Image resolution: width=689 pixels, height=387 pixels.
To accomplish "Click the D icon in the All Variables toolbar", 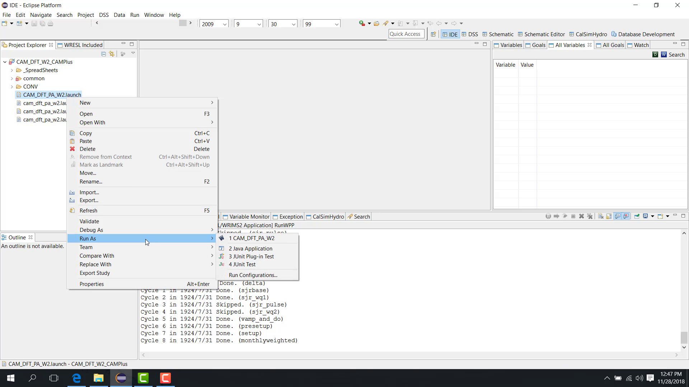I will 655,54.
